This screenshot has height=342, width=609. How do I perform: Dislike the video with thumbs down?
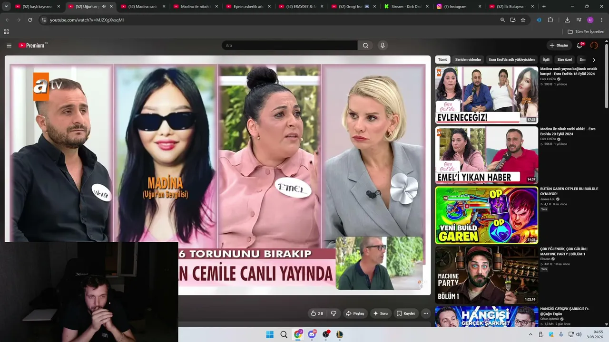pyautogui.click(x=334, y=313)
